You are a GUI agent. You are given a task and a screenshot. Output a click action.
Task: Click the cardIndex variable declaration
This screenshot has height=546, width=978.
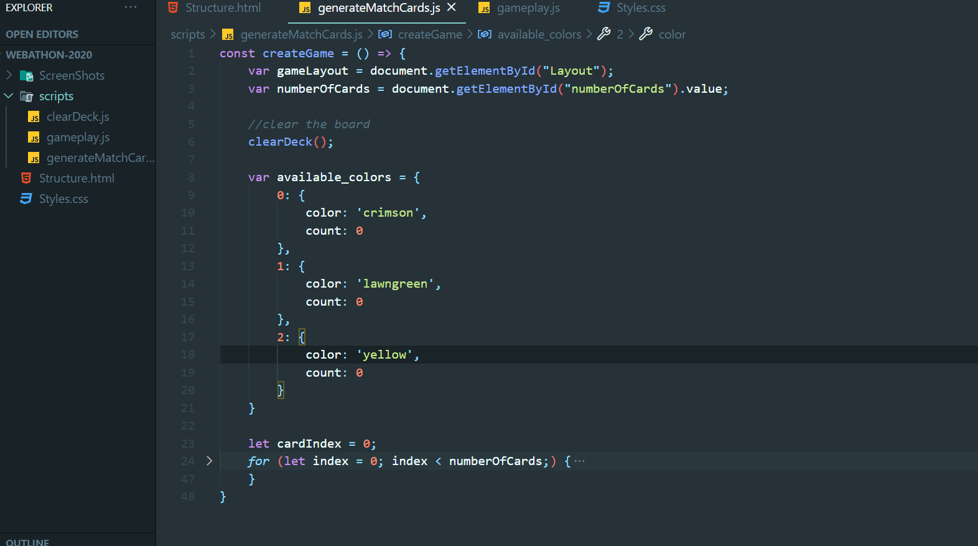(x=309, y=444)
